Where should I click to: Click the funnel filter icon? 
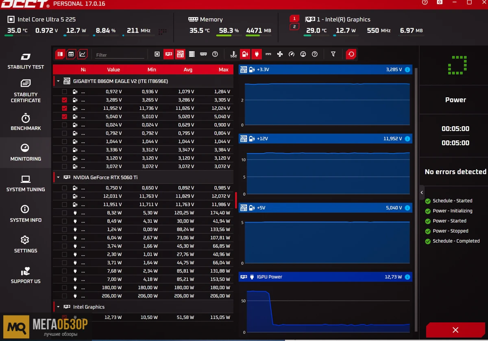[x=333, y=54]
